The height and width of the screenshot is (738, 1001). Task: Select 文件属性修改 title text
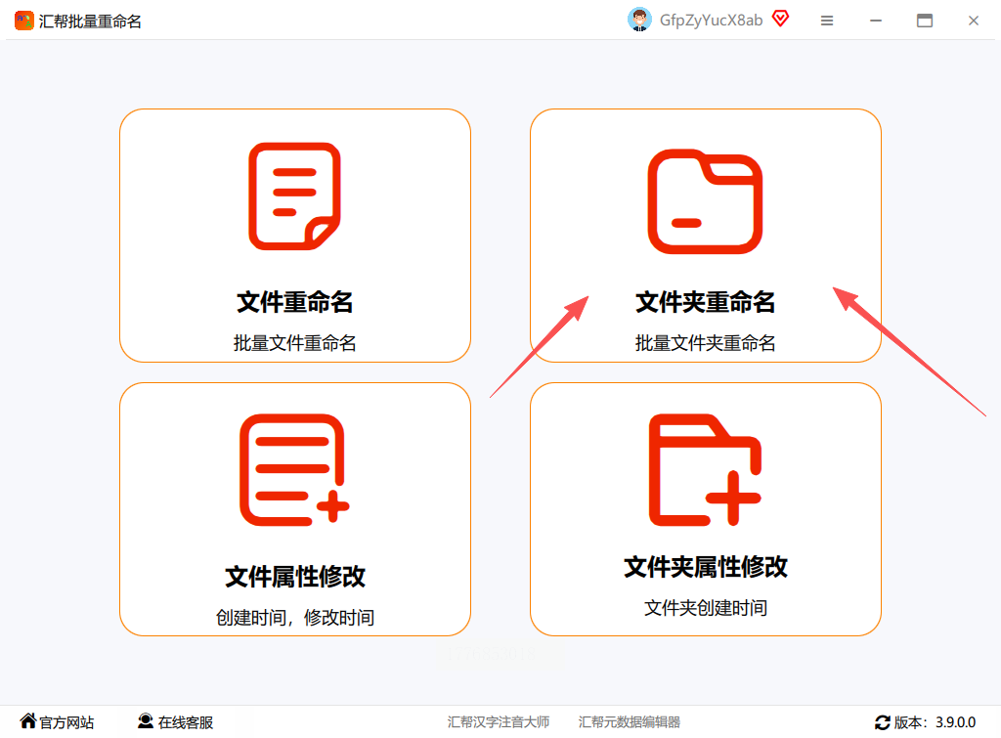[295, 577]
